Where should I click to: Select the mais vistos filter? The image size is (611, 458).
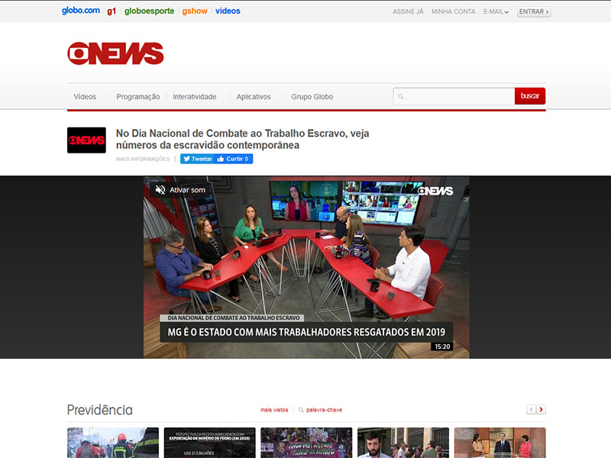click(274, 410)
